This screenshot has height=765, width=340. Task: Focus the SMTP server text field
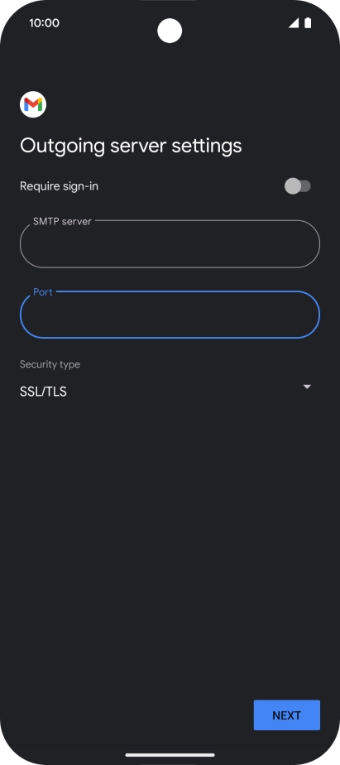[170, 244]
